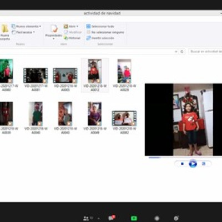The height and width of the screenshot is (222, 222).
Task: Click the Nueva carpeta folder icon
Action: 4,29
